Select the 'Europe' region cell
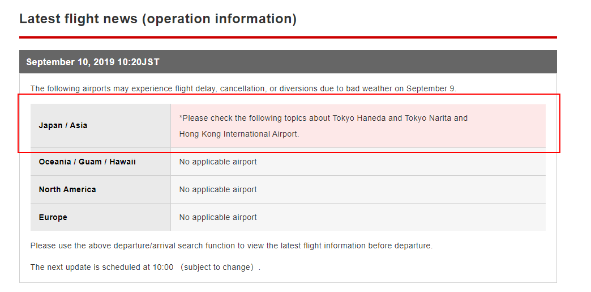 coord(100,217)
